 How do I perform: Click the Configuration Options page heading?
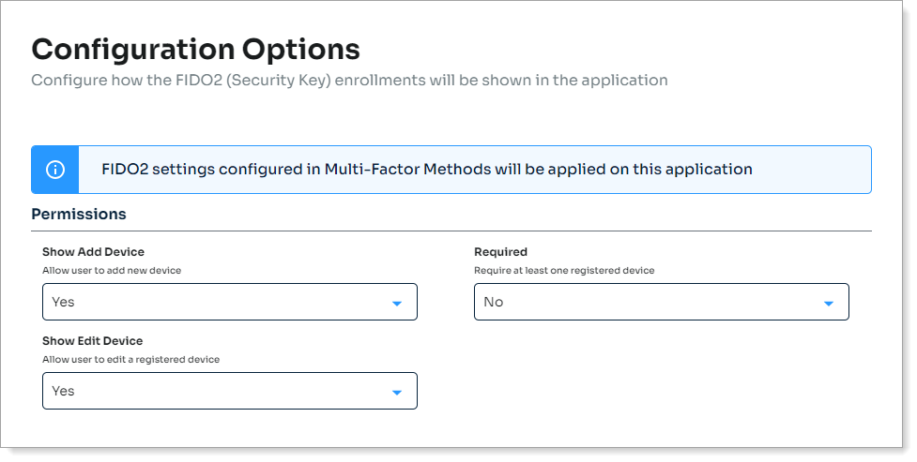point(195,49)
